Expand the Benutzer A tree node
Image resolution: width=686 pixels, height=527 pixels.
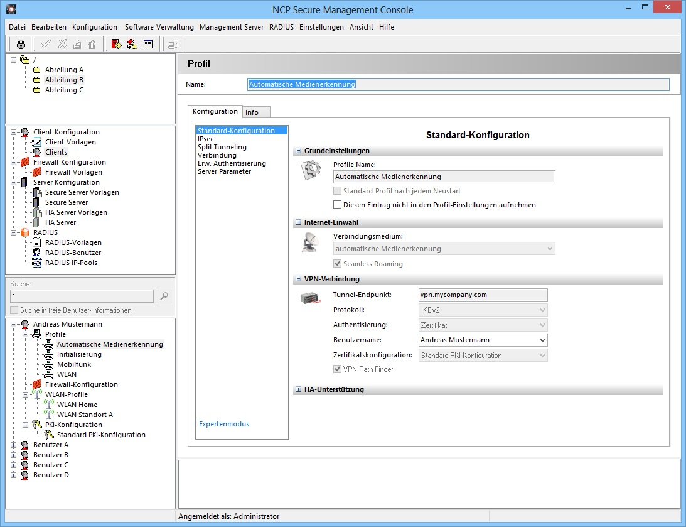14,445
